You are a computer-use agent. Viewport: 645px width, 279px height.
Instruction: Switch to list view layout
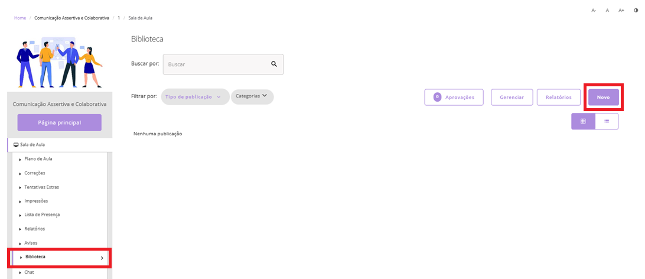click(x=607, y=121)
